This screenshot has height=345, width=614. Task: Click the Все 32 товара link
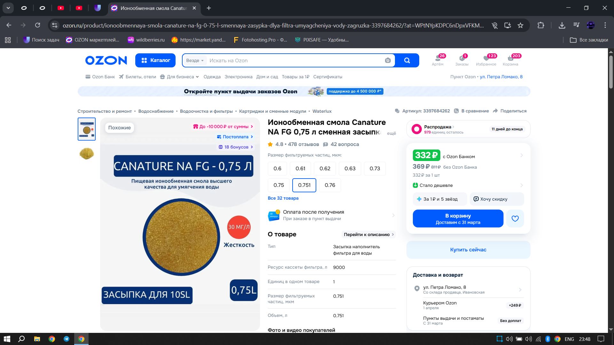coord(283,198)
